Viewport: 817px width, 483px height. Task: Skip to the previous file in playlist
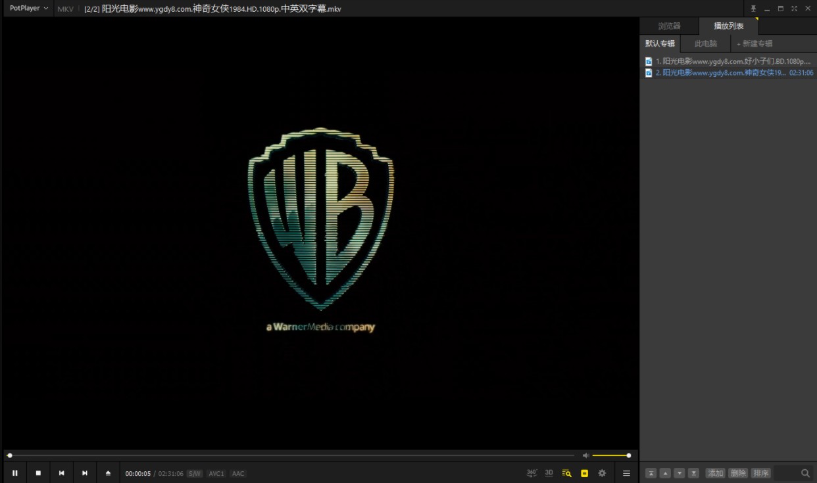[61, 473]
